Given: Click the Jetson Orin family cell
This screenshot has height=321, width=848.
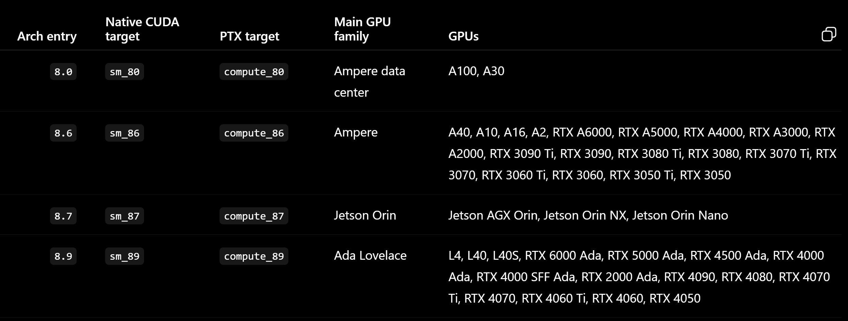Looking at the screenshot, I should click(x=365, y=215).
